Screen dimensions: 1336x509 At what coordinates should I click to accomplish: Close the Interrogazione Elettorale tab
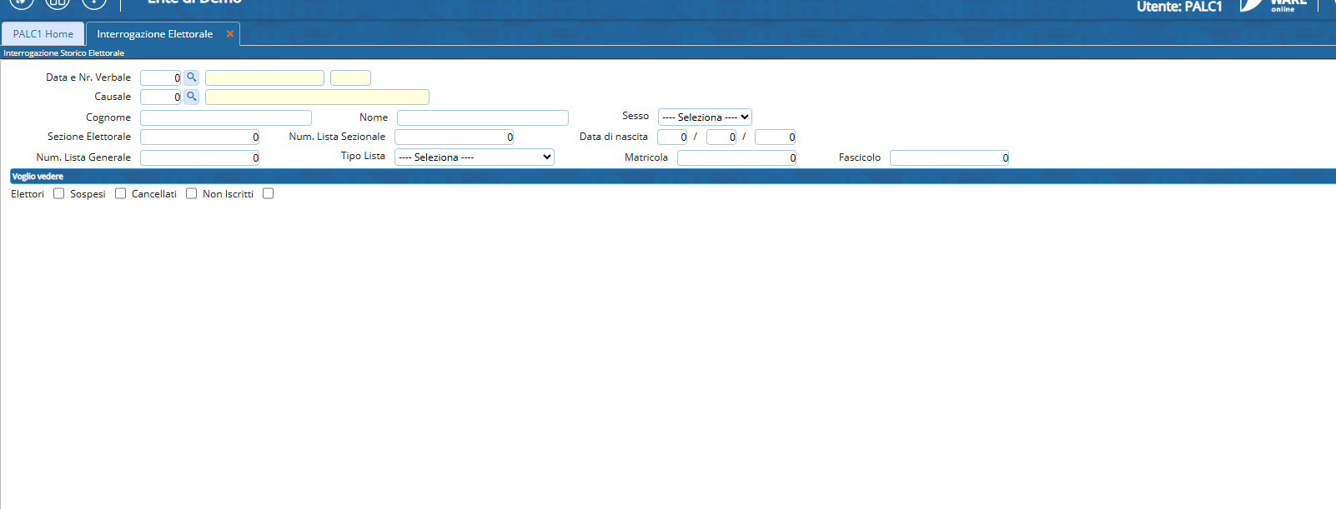[230, 34]
